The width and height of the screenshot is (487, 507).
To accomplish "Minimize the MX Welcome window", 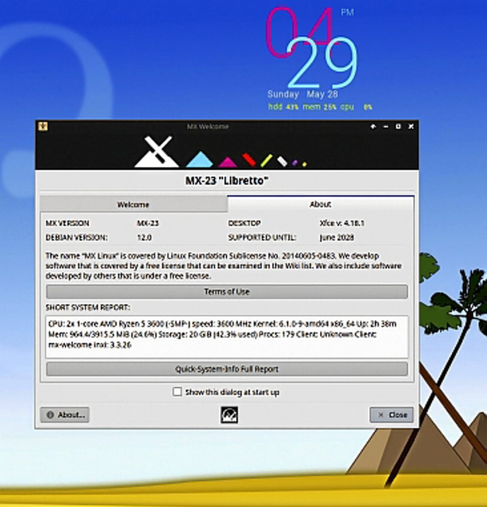I will 386,127.
